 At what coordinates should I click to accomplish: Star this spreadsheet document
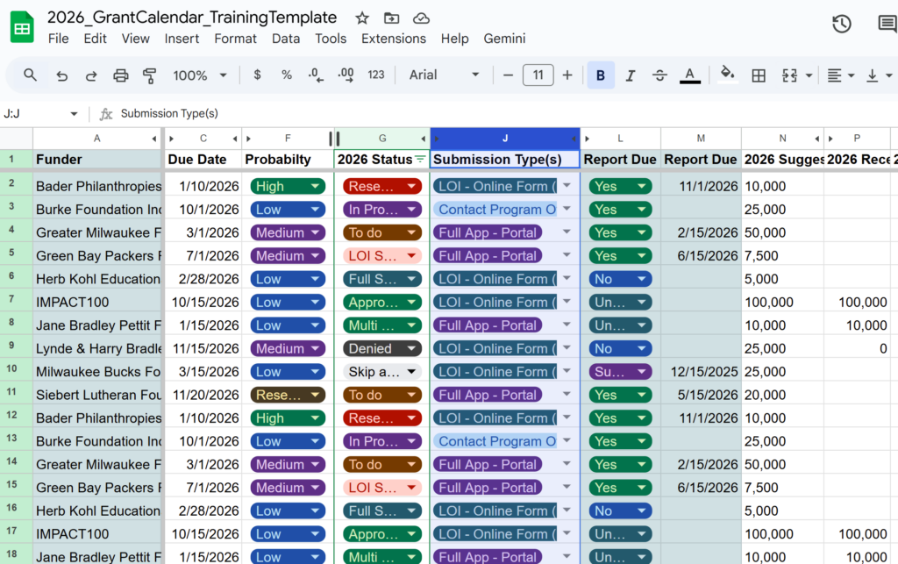(362, 18)
